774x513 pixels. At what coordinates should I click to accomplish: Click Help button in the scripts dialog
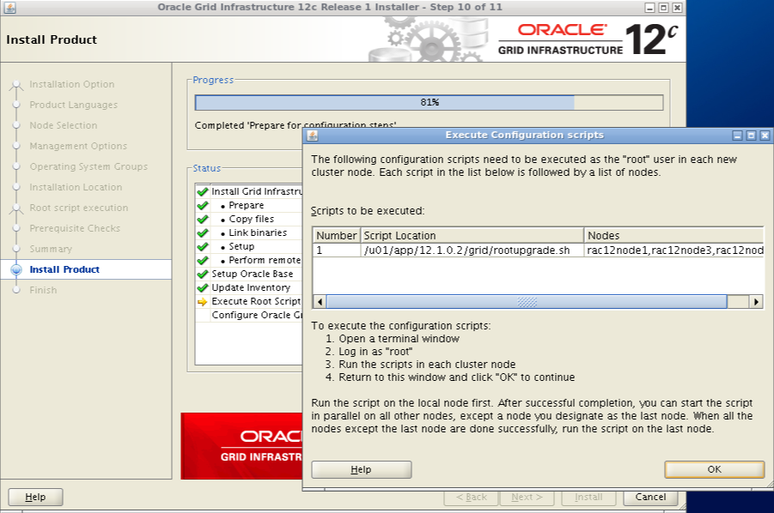click(361, 469)
